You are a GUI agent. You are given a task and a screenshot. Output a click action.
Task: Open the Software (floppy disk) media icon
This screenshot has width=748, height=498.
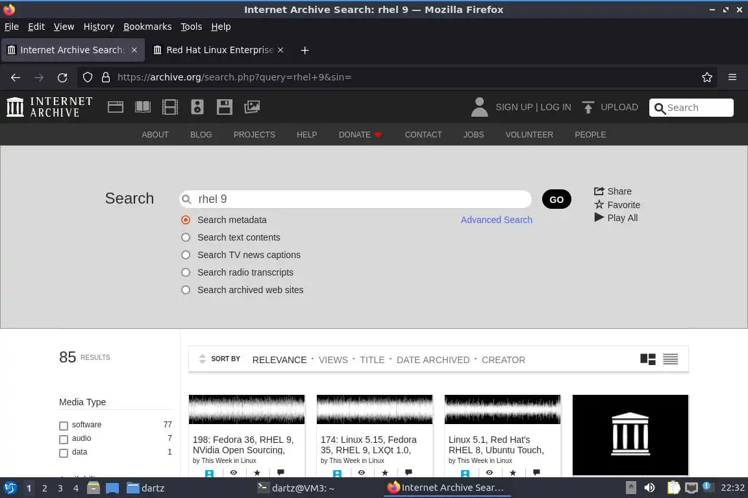point(224,107)
